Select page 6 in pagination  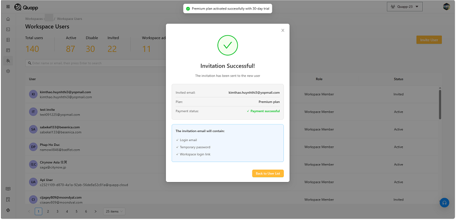click(x=86, y=211)
